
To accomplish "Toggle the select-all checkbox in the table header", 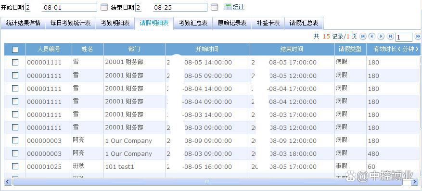I will click(15, 50).
